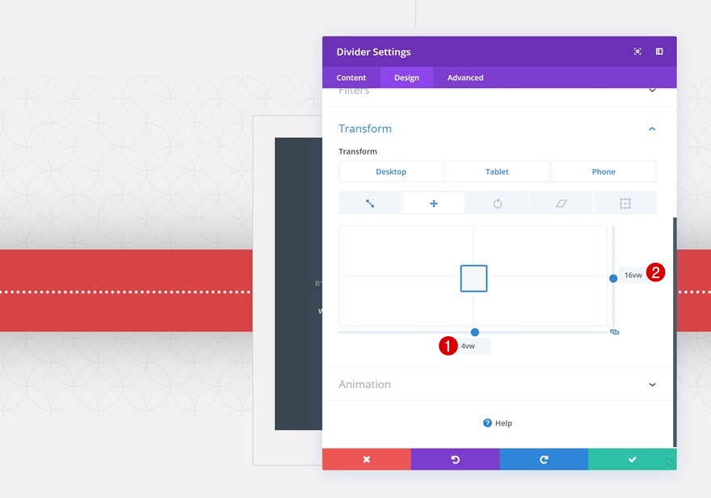Image resolution: width=711 pixels, height=498 pixels.
Task: Collapse the Transform section chevron
Action: coord(652,129)
